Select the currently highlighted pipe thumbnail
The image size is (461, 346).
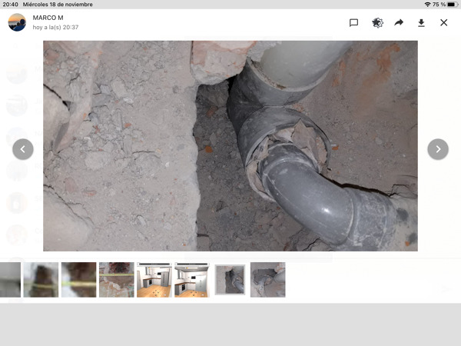[x=230, y=280]
